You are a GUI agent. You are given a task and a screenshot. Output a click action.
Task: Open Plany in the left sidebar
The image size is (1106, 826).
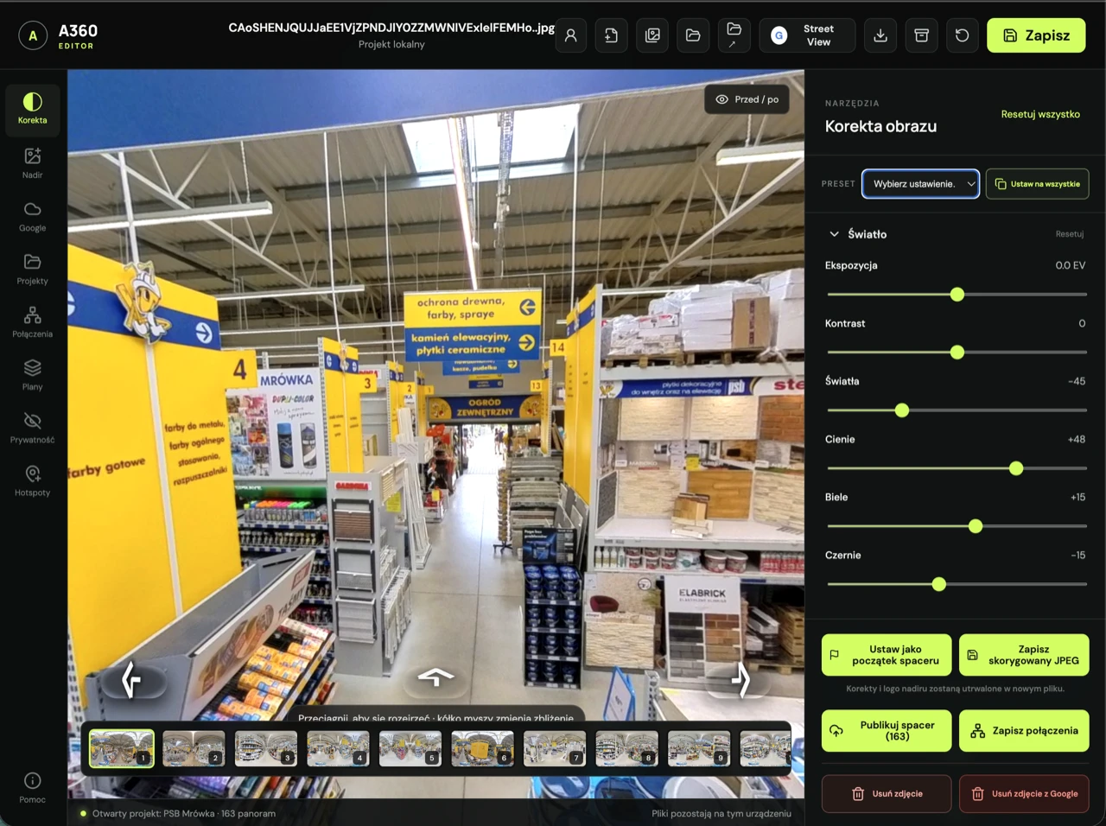tap(33, 375)
